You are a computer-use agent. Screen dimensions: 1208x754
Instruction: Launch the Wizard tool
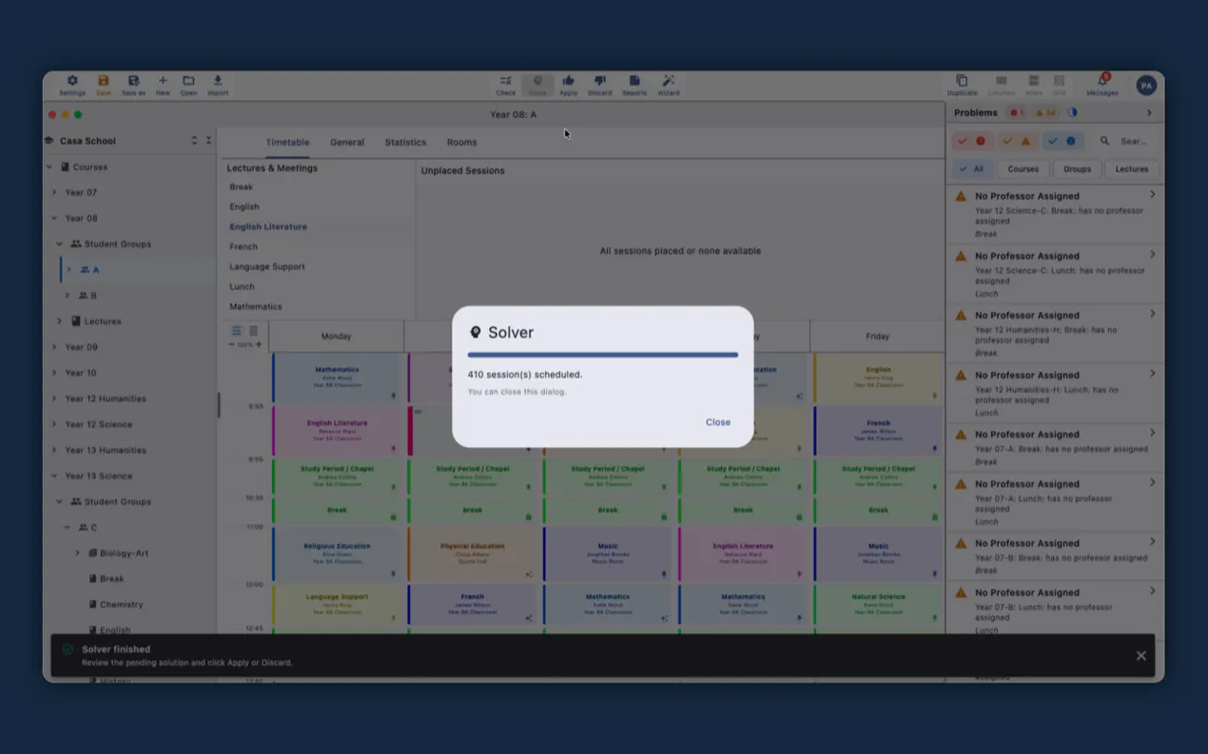(669, 86)
